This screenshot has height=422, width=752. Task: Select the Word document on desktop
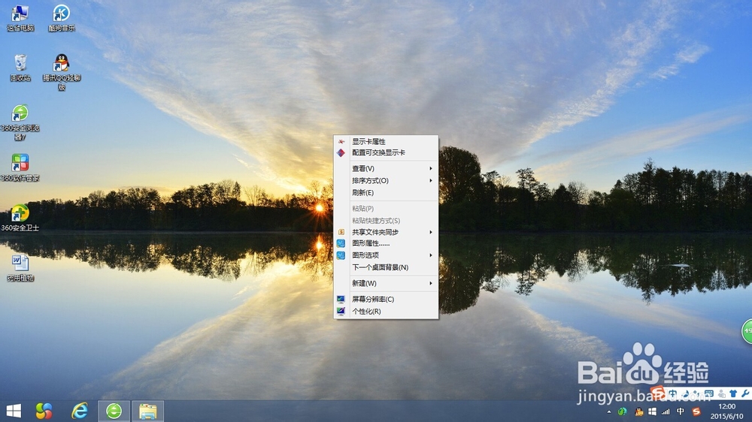(20, 268)
